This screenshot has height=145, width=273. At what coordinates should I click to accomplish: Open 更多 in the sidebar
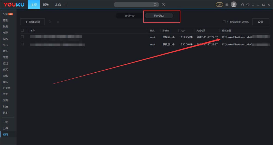(5, 113)
